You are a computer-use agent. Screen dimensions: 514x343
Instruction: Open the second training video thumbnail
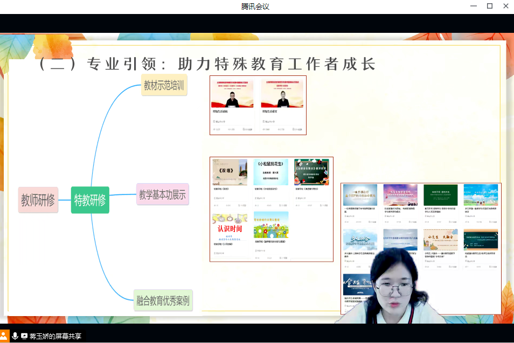pyautogui.click(x=282, y=95)
